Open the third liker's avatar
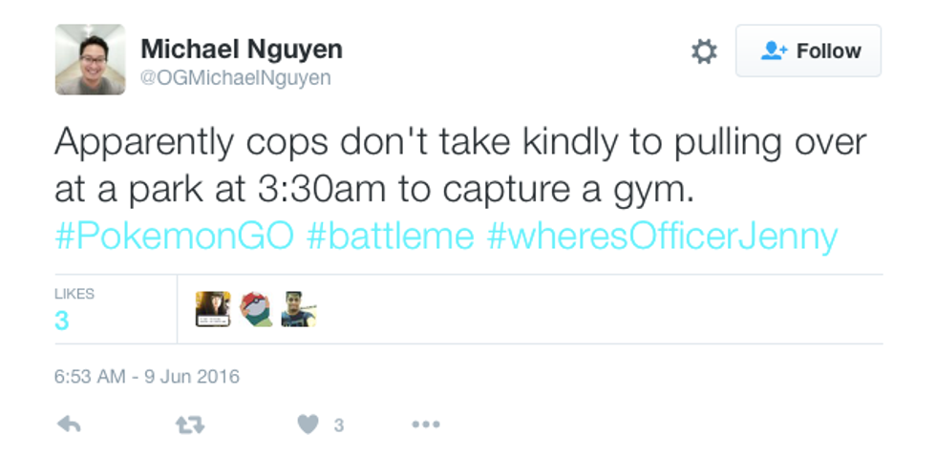This screenshot has height=476, width=936. click(298, 309)
